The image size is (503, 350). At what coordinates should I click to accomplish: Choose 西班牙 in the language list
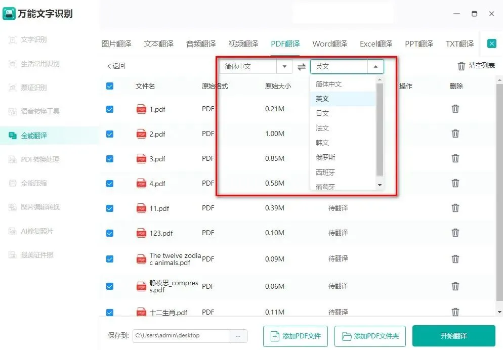click(x=343, y=172)
